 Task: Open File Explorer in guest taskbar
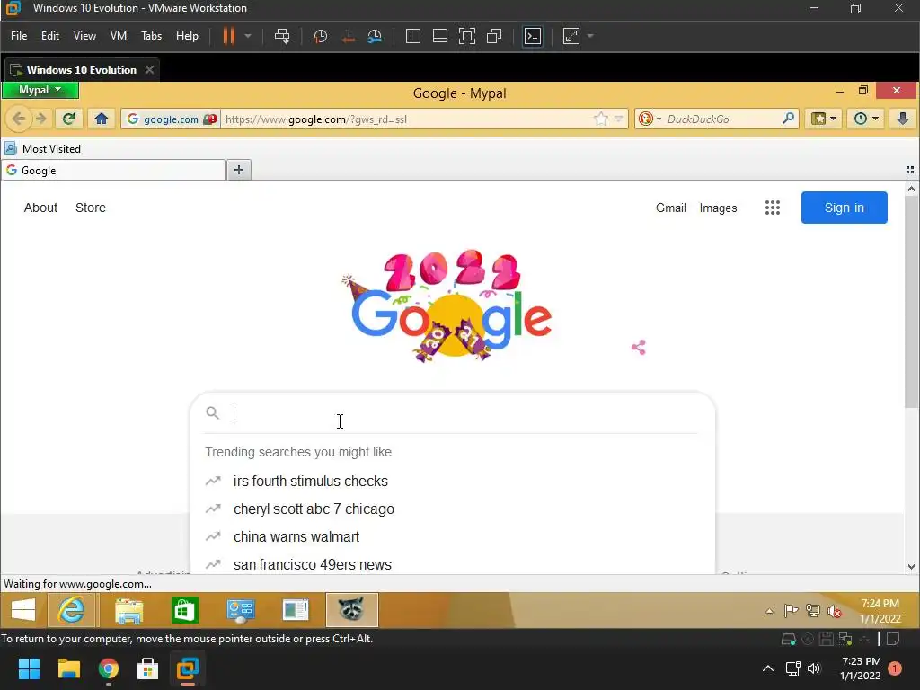click(129, 610)
